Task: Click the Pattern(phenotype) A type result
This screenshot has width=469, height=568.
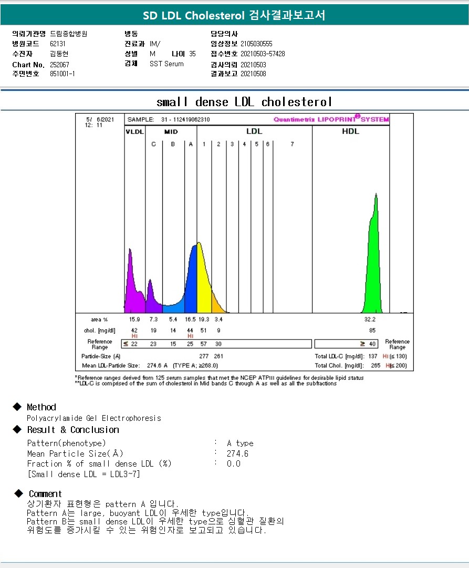Action: [240, 443]
